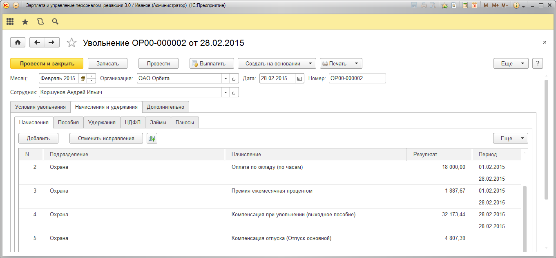
Task: Select the НДФЛ sub-tab
Action: pos(133,122)
